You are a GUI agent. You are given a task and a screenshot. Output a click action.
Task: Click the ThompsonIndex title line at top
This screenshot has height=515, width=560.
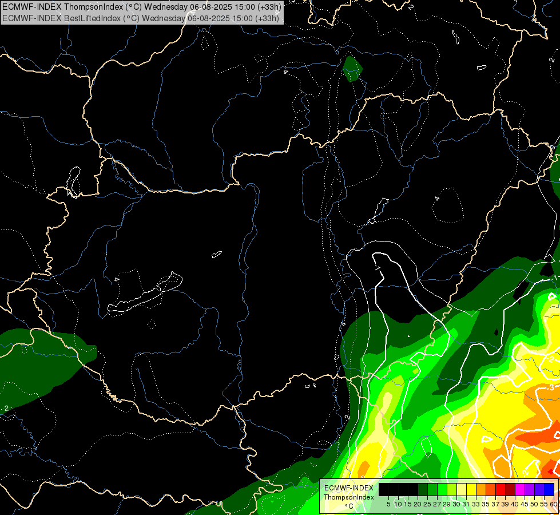point(142,6)
